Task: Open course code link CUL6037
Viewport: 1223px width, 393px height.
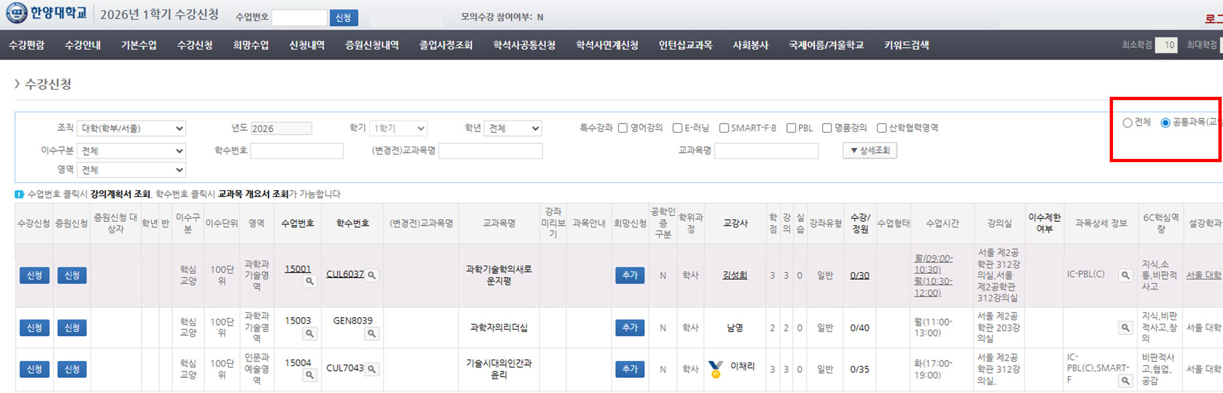Action: coord(345,274)
